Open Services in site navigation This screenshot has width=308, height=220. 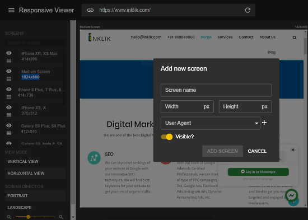(x=225, y=37)
